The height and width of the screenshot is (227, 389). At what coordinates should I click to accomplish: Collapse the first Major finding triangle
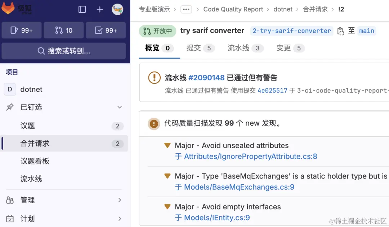(167, 145)
